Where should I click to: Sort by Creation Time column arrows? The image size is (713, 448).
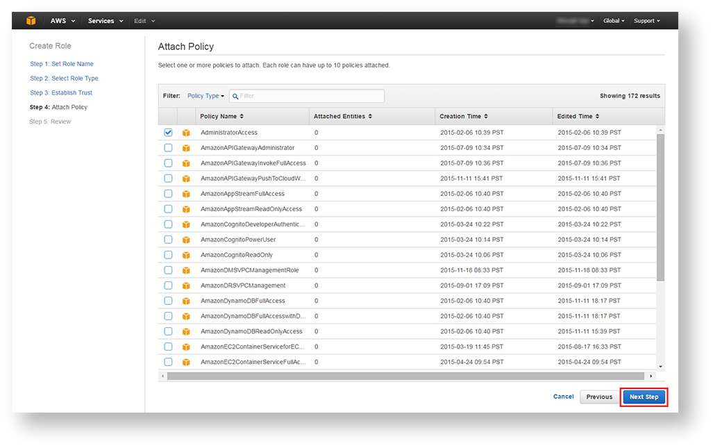pyautogui.click(x=486, y=117)
